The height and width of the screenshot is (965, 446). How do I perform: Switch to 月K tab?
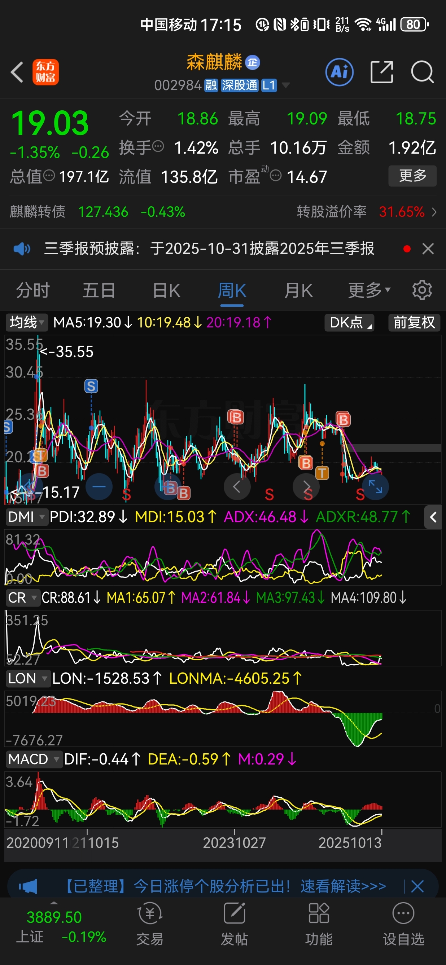[298, 290]
